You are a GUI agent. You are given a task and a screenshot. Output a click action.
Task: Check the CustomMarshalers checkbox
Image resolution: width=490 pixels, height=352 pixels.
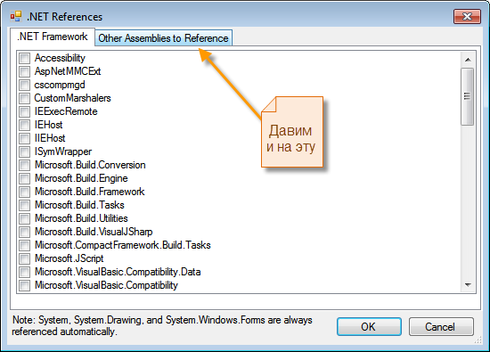pyautogui.click(x=24, y=98)
